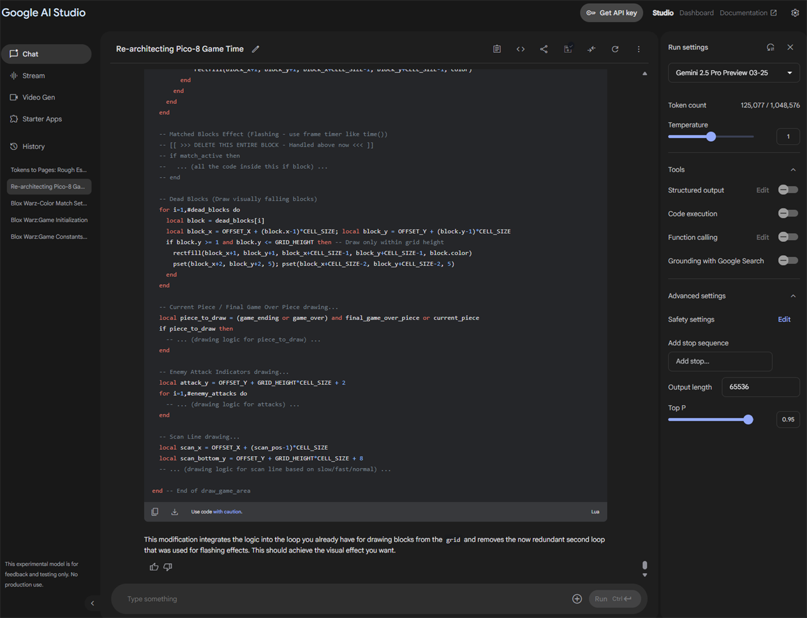Screen dimensions: 807x618
Task: Edit Function calling settings
Action: 762,237
